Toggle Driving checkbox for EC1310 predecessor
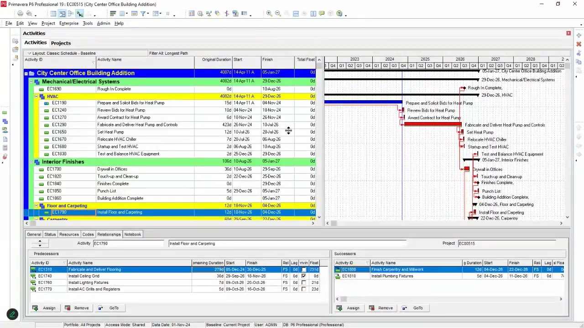Image resolution: width=584 pixels, height=328 pixels. point(303,269)
